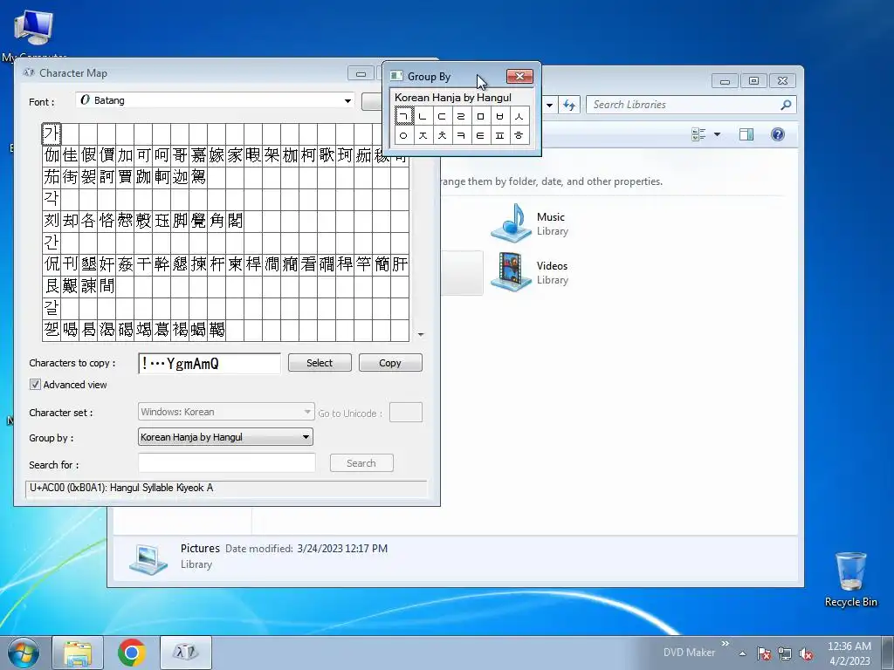
Task: Click the DVD Maker taskbar toolbar label
Action: pos(689,653)
